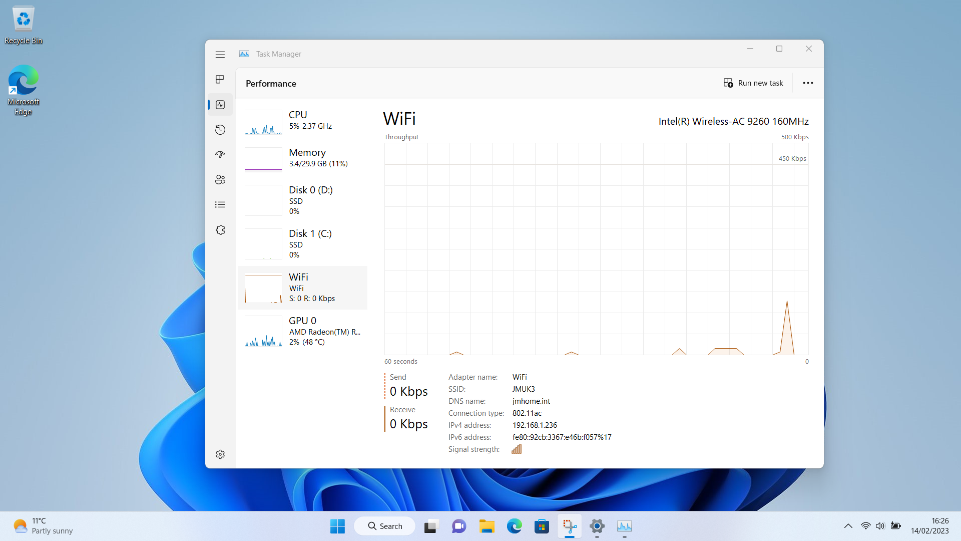
Task: Click Task Manager taskbar icon
Action: [x=625, y=526]
